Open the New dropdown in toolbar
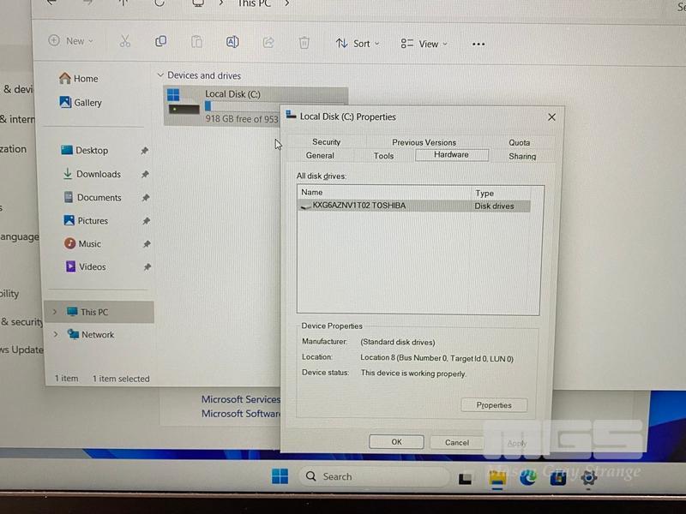686x514 pixels. point(71,41)
